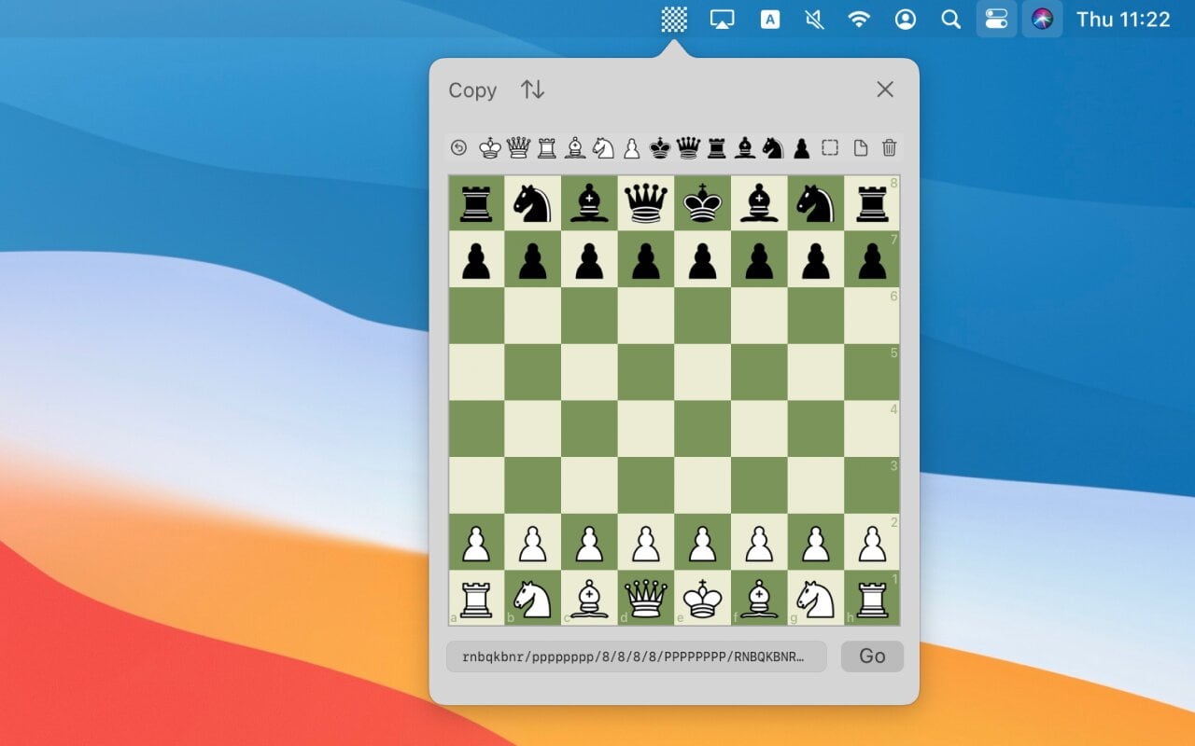Viewport: 1195px width, 746px height.
Task: Select the black rook piece icon
Action: (x=716, y=147)
